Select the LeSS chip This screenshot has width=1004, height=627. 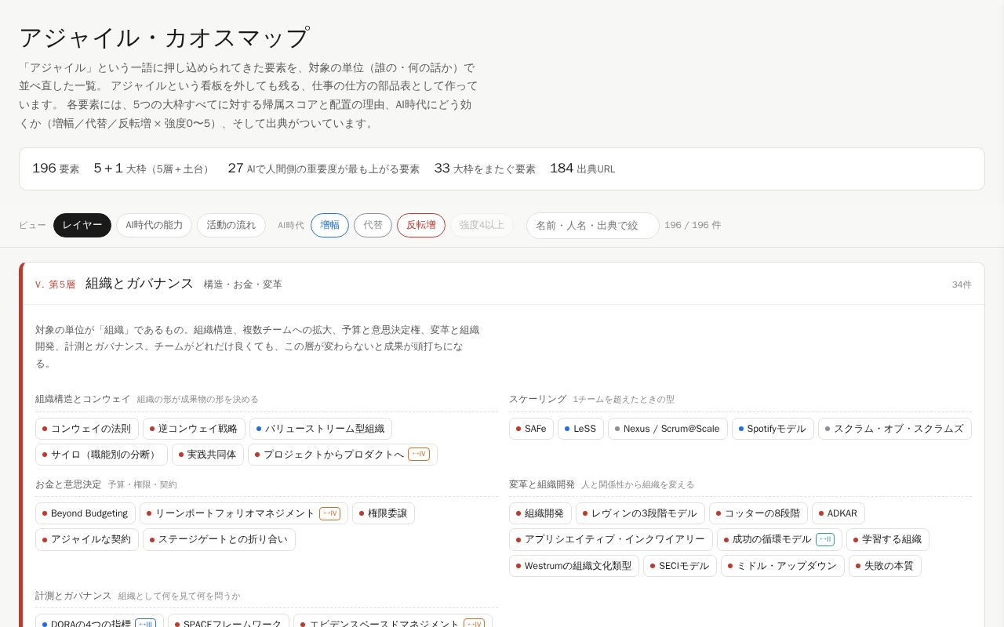pyautogui.click(x=580, y=429)
